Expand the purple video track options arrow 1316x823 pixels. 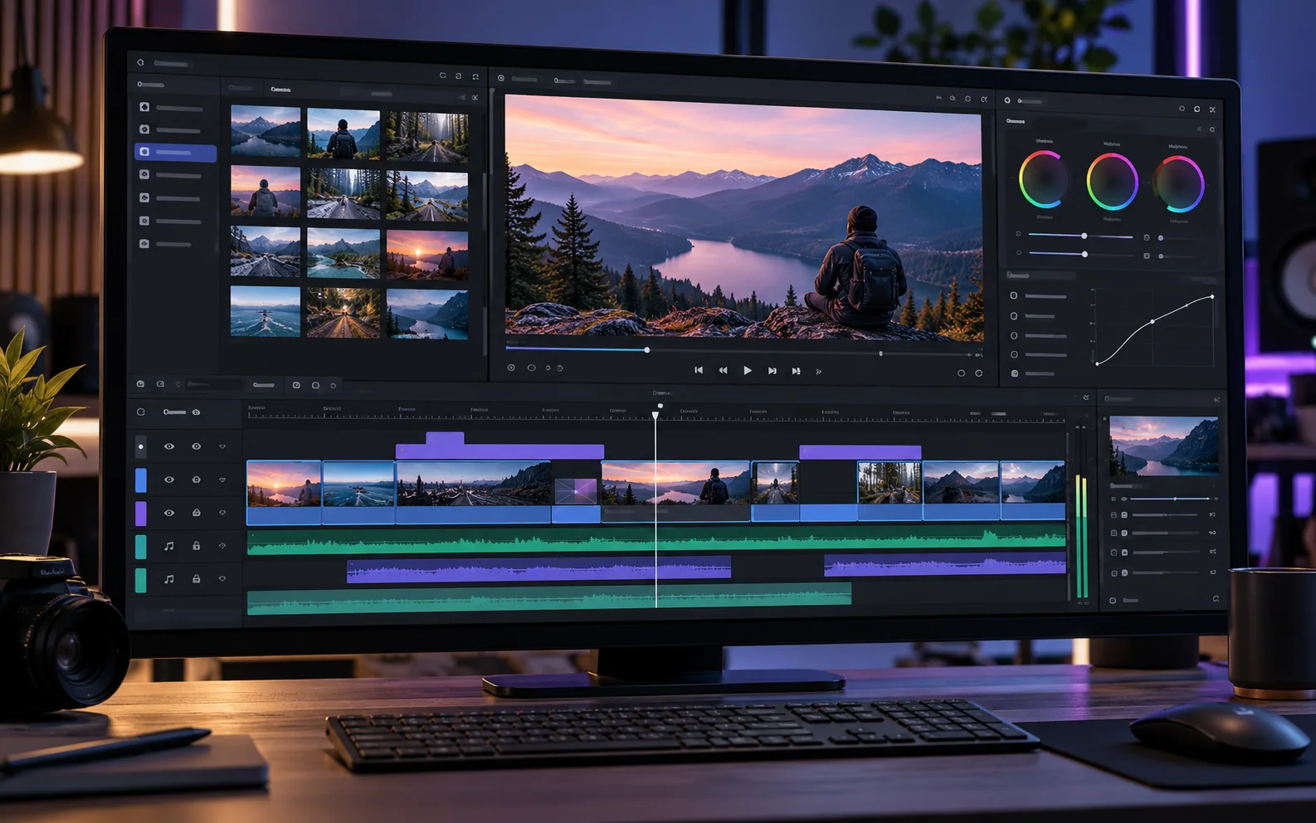click(222, 513)
